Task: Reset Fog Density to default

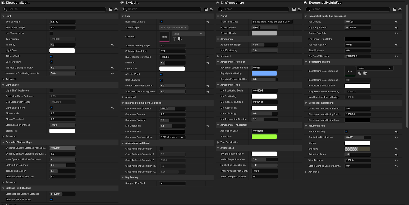Action: click(x=396, y=22)
